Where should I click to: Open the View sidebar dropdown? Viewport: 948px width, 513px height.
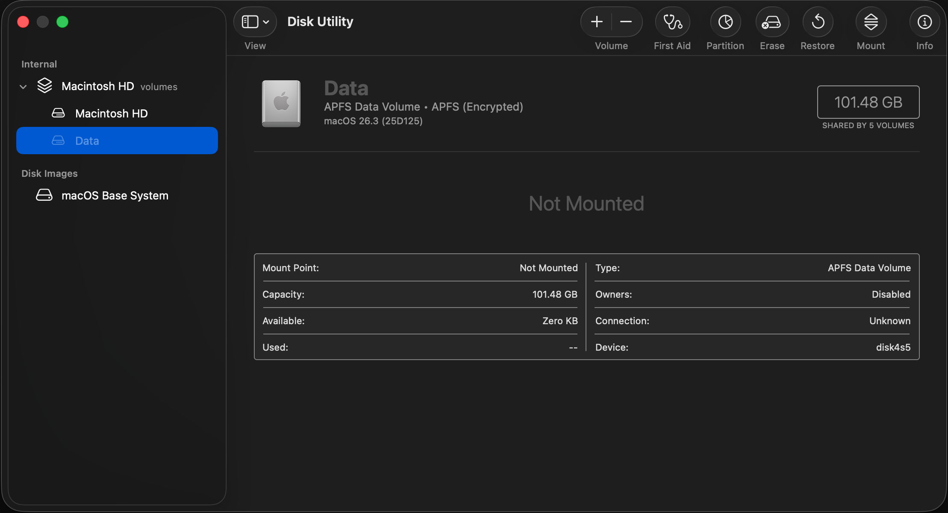pyautogui.click(x=266, y=22)
